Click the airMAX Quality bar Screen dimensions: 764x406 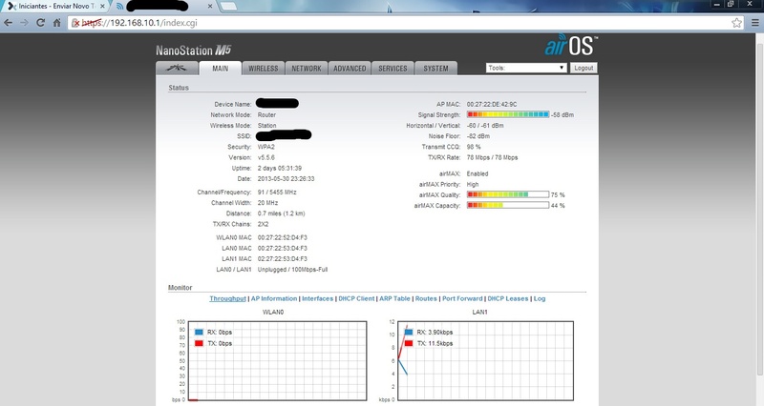coord(508,194)
